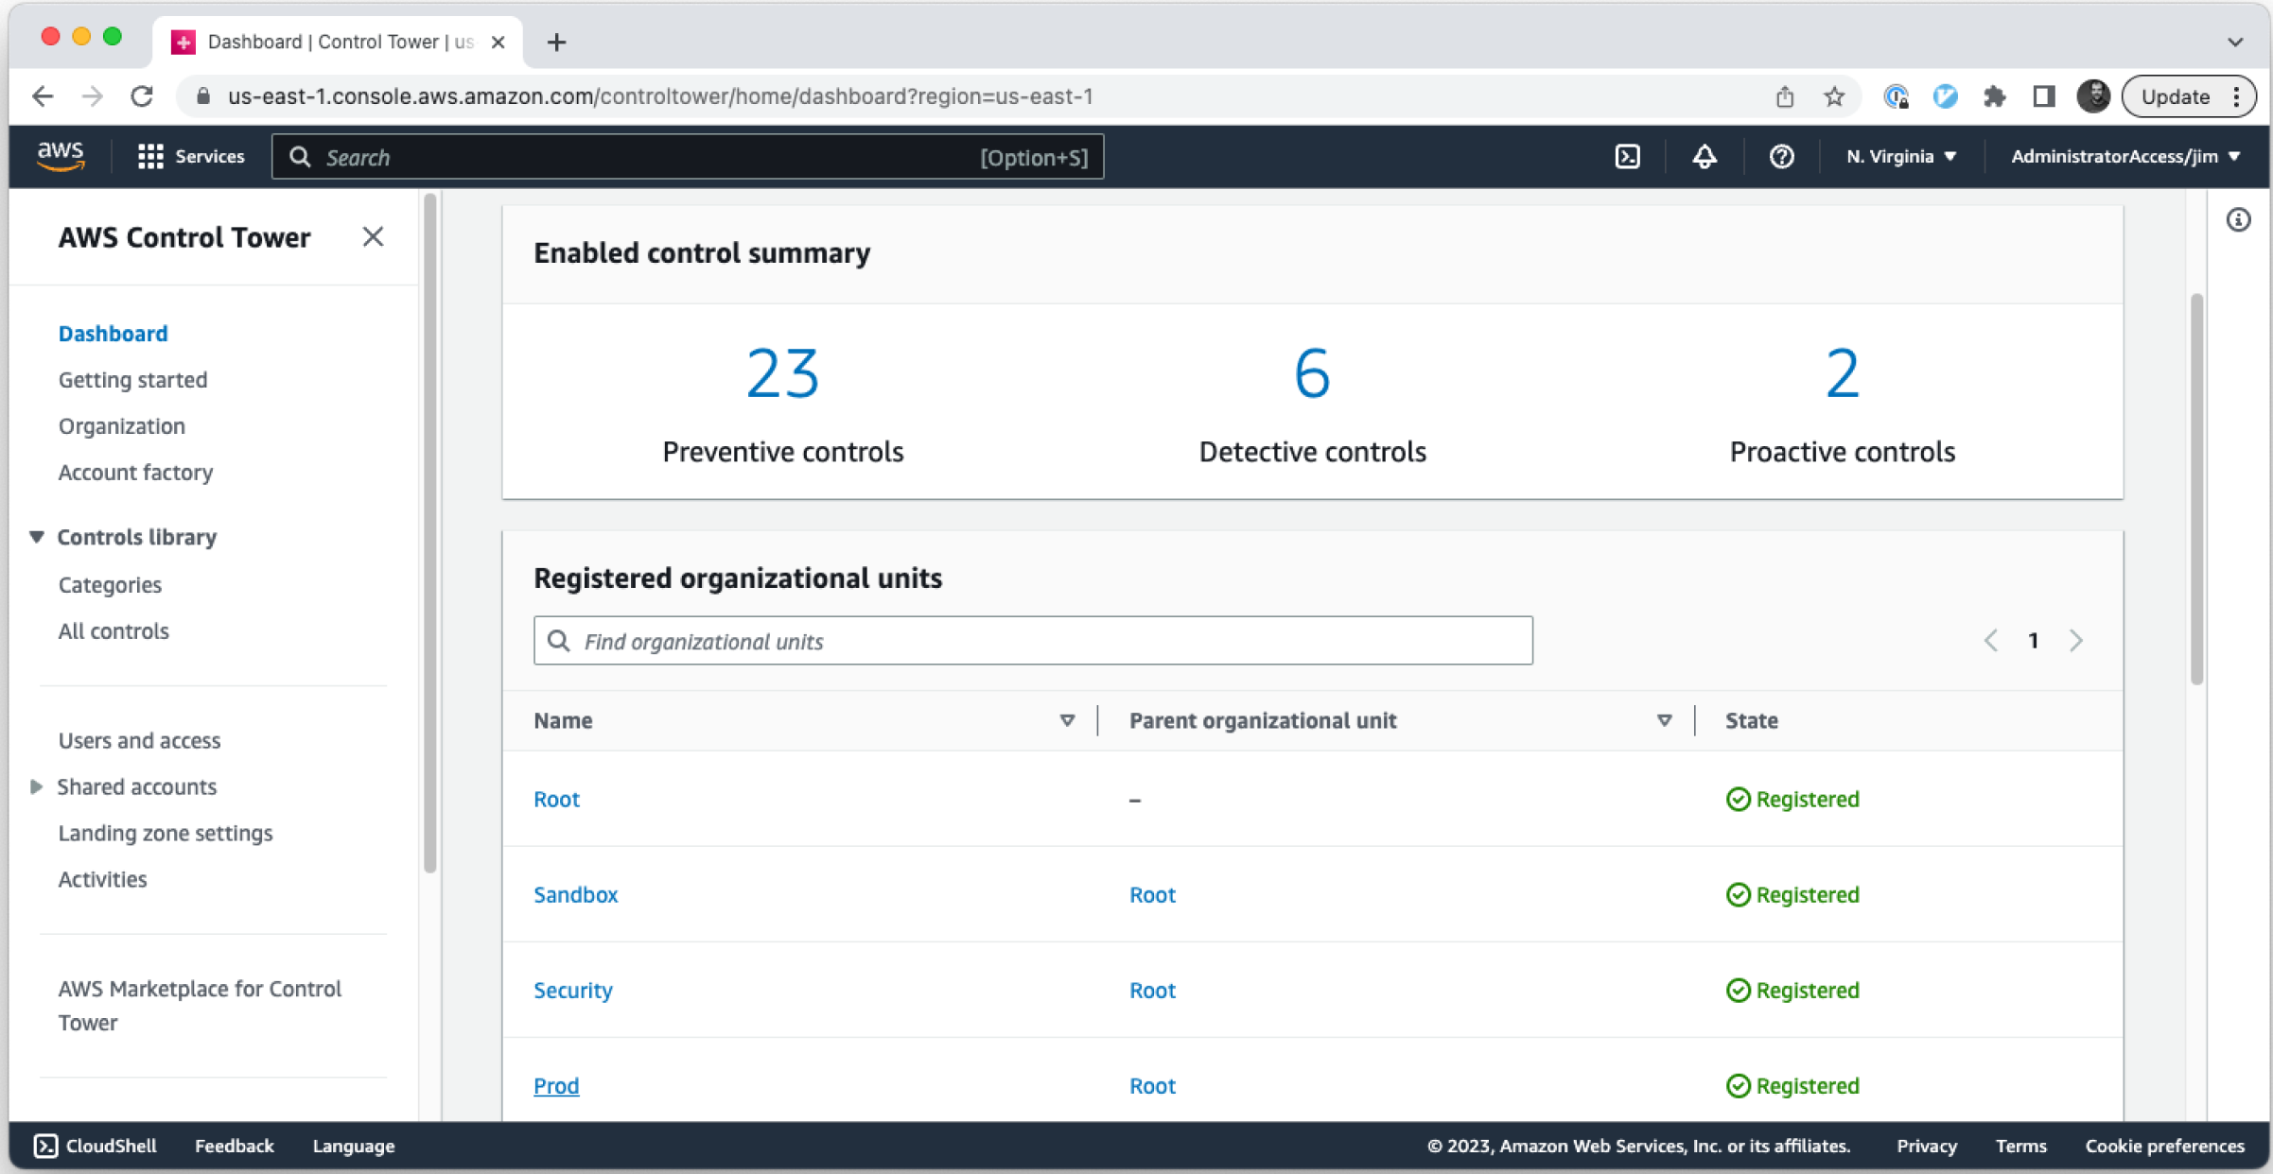The image size is (2273, 1174).
Task: Open Organization in the sidebar
Action: coord(121,425)
